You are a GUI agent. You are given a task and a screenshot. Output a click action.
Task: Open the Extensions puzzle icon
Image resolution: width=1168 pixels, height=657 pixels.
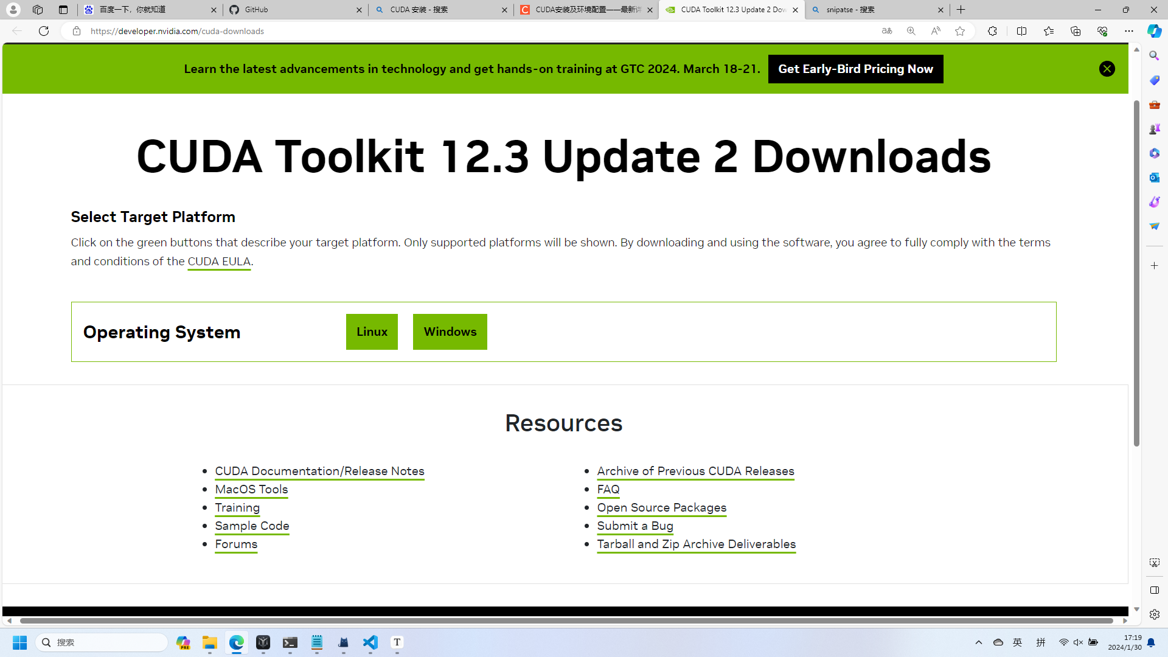992,31
